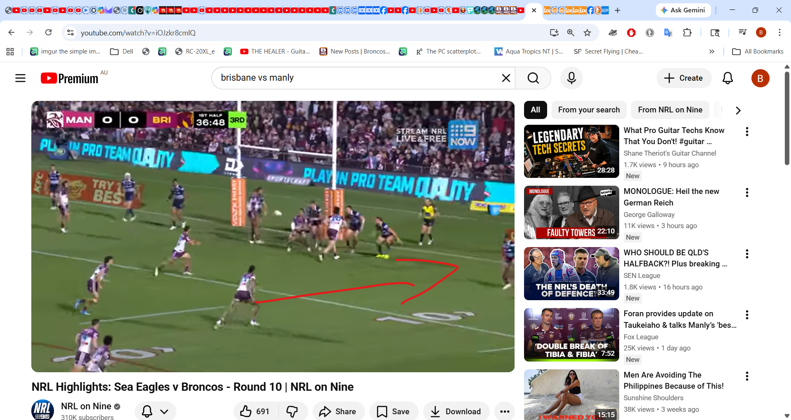This screenshot has width=791, height=420.
Task: Click the voice search microphone icon
Action: pyautogui.click(x=571, y=78)
